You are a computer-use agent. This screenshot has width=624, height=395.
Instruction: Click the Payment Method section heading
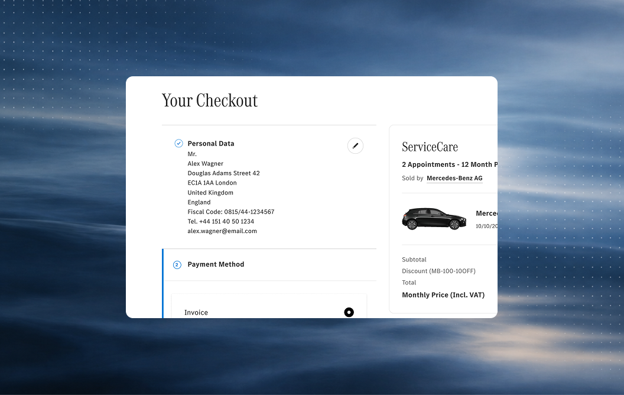[216, 264]
